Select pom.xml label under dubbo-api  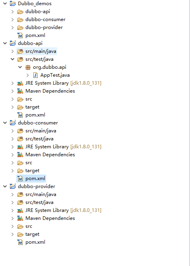pyautogui.click(x=35, y=115)
